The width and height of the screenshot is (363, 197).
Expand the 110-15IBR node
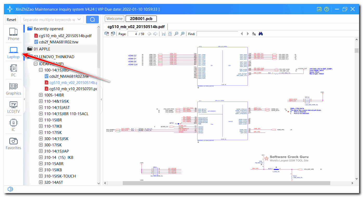[41, 120]
